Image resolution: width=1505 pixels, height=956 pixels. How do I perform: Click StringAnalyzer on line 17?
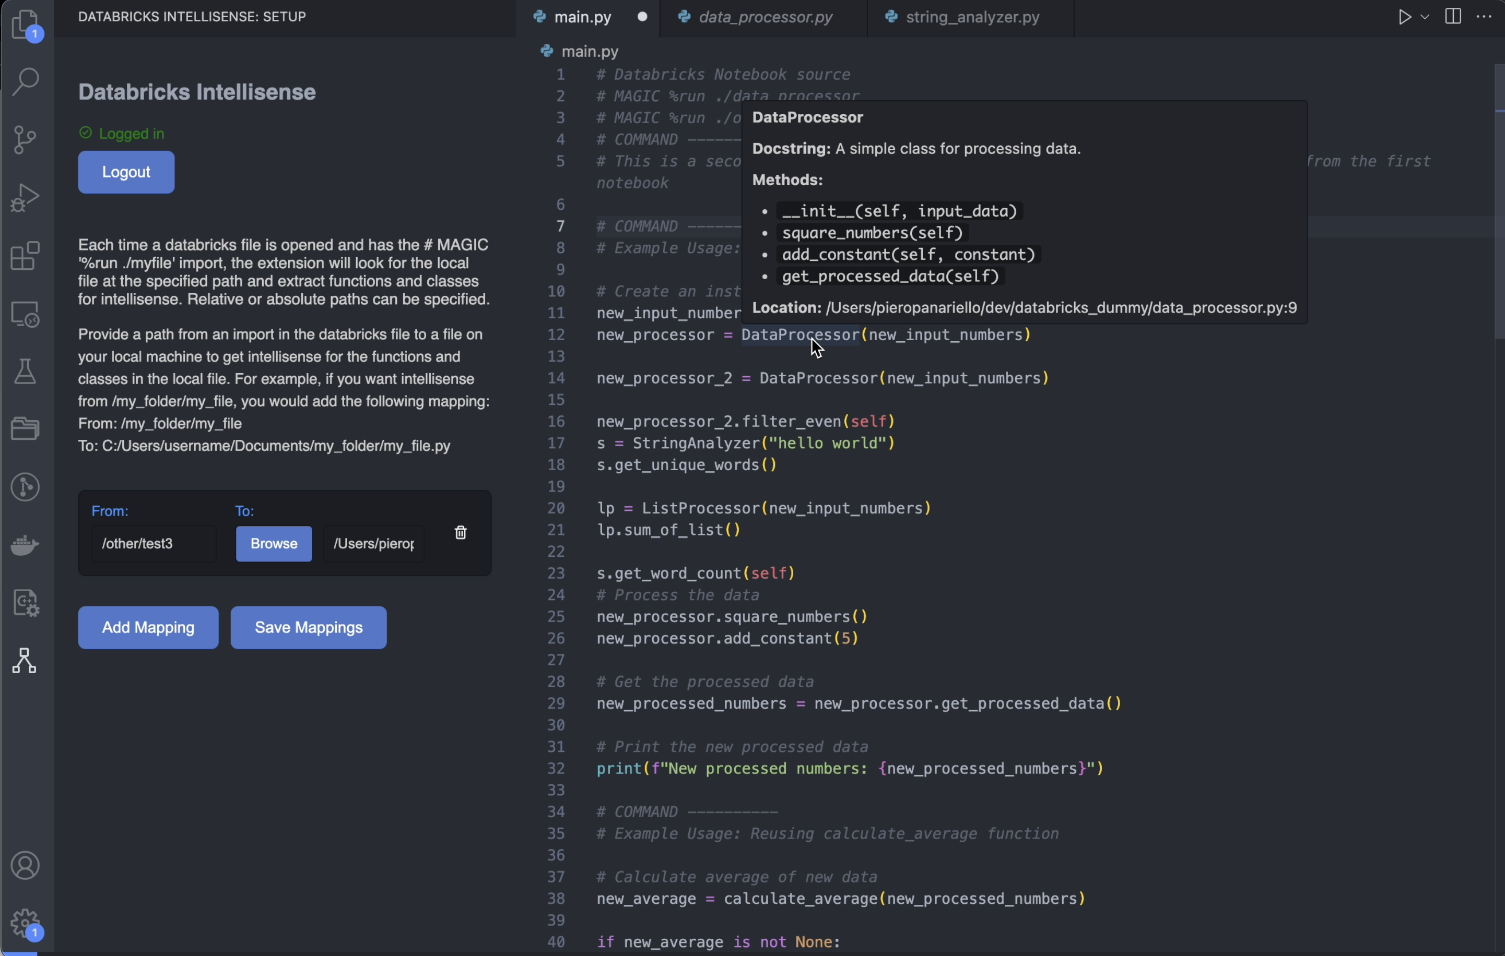pos(696,444)
